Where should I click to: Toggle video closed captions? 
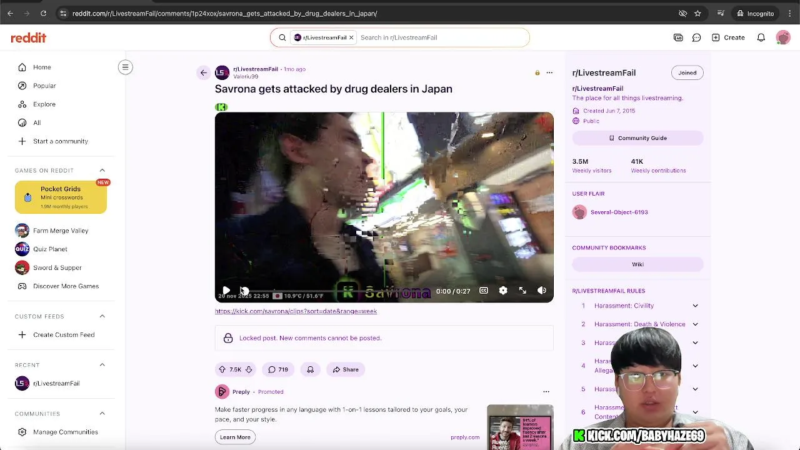(484, 291)
